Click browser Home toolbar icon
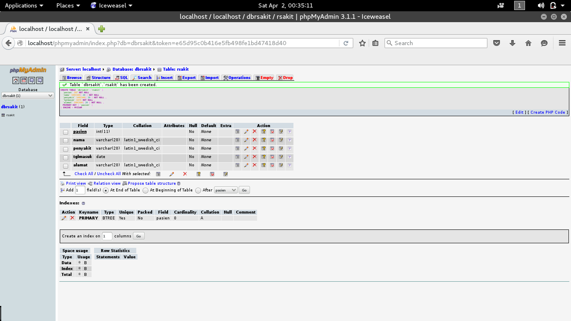Screen dimensions: 571x321 tap(528, 43)
